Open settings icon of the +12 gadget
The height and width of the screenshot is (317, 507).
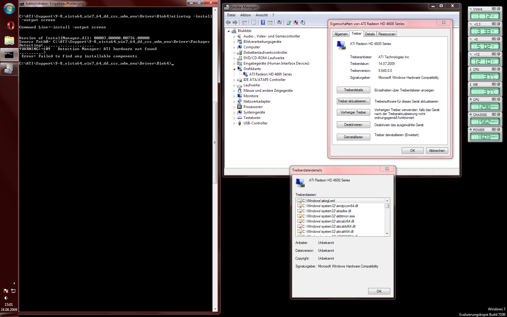[494, 54]
